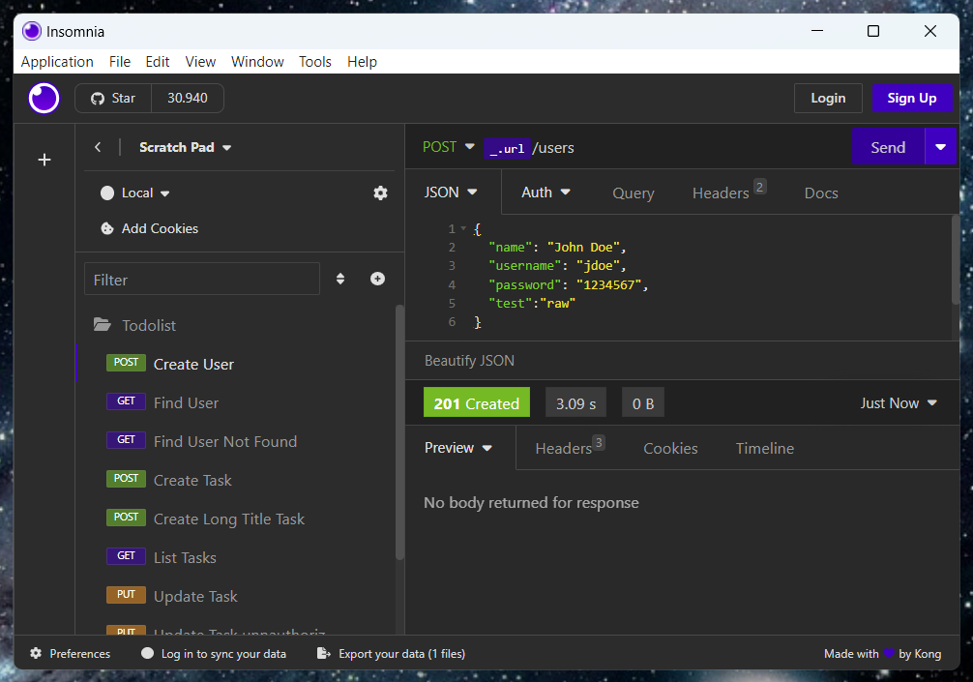Open the POST method dropdown

pyautogui.click(x=448, y=147)
